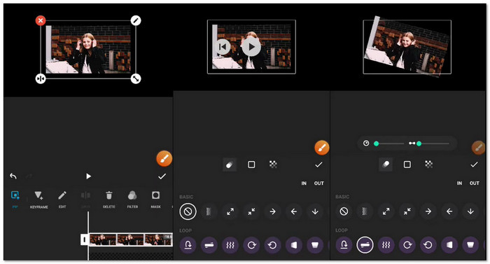490x264 pixels.
Task: Pick the bounce loop effect in middle panel
Action: click(188, 245)
